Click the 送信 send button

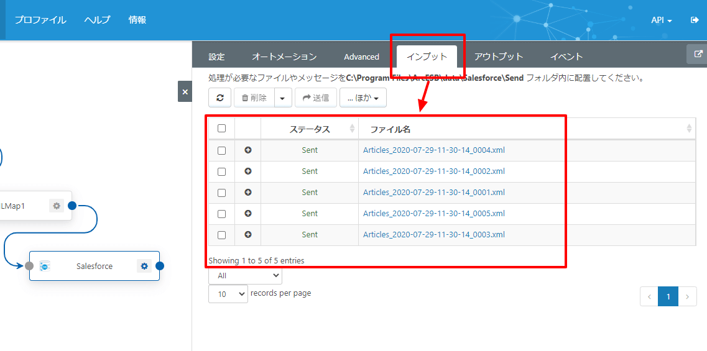tap(316, 98)
